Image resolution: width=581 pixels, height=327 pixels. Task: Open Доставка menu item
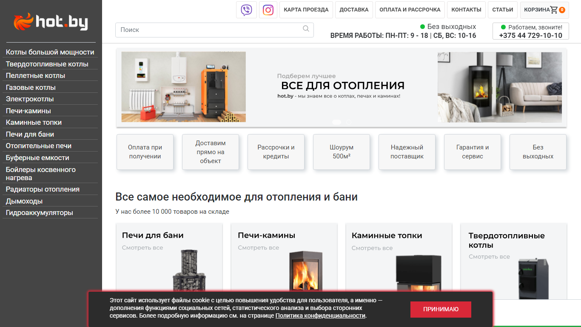354,10
